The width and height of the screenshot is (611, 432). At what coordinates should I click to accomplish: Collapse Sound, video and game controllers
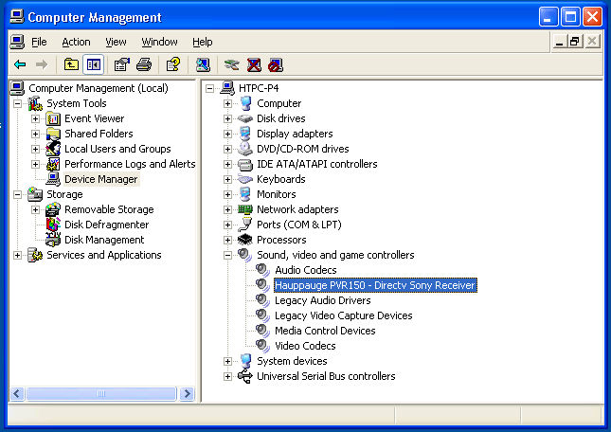227,255
